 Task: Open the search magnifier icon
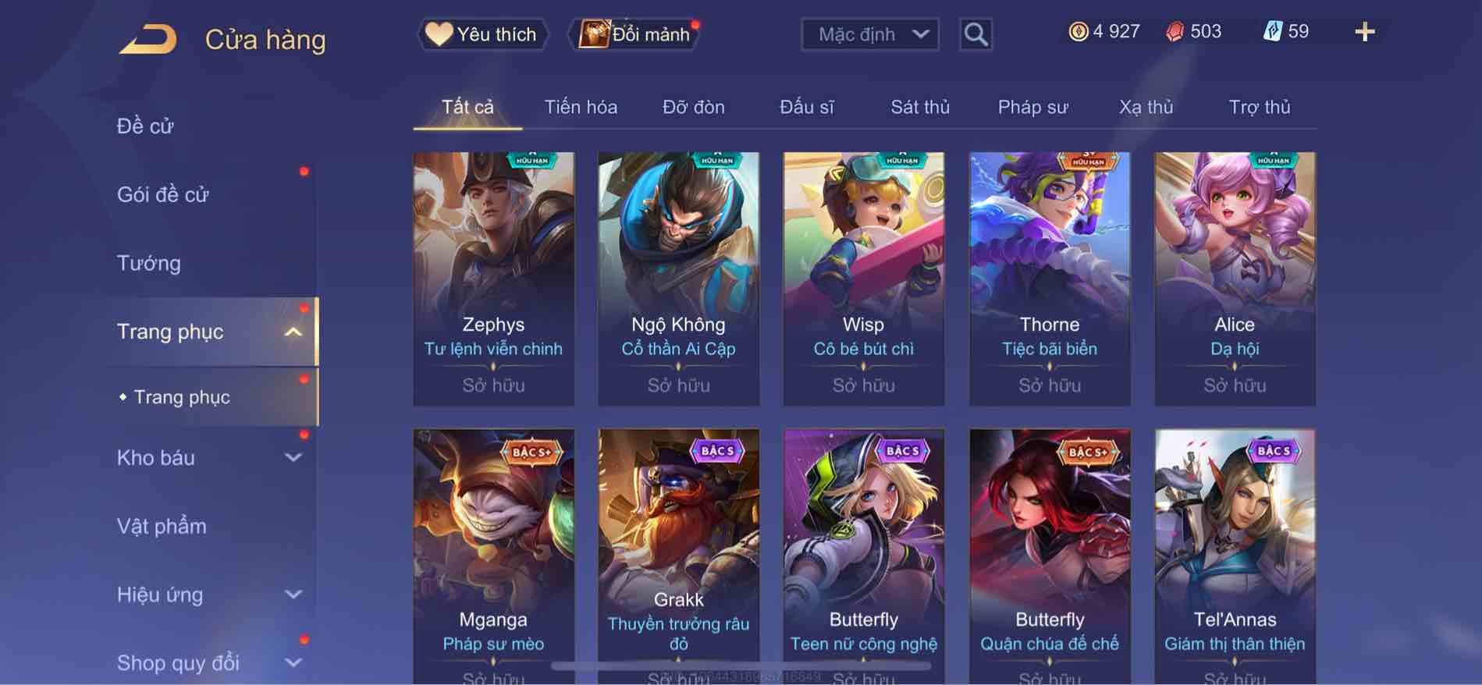click(x=976, y=34)
